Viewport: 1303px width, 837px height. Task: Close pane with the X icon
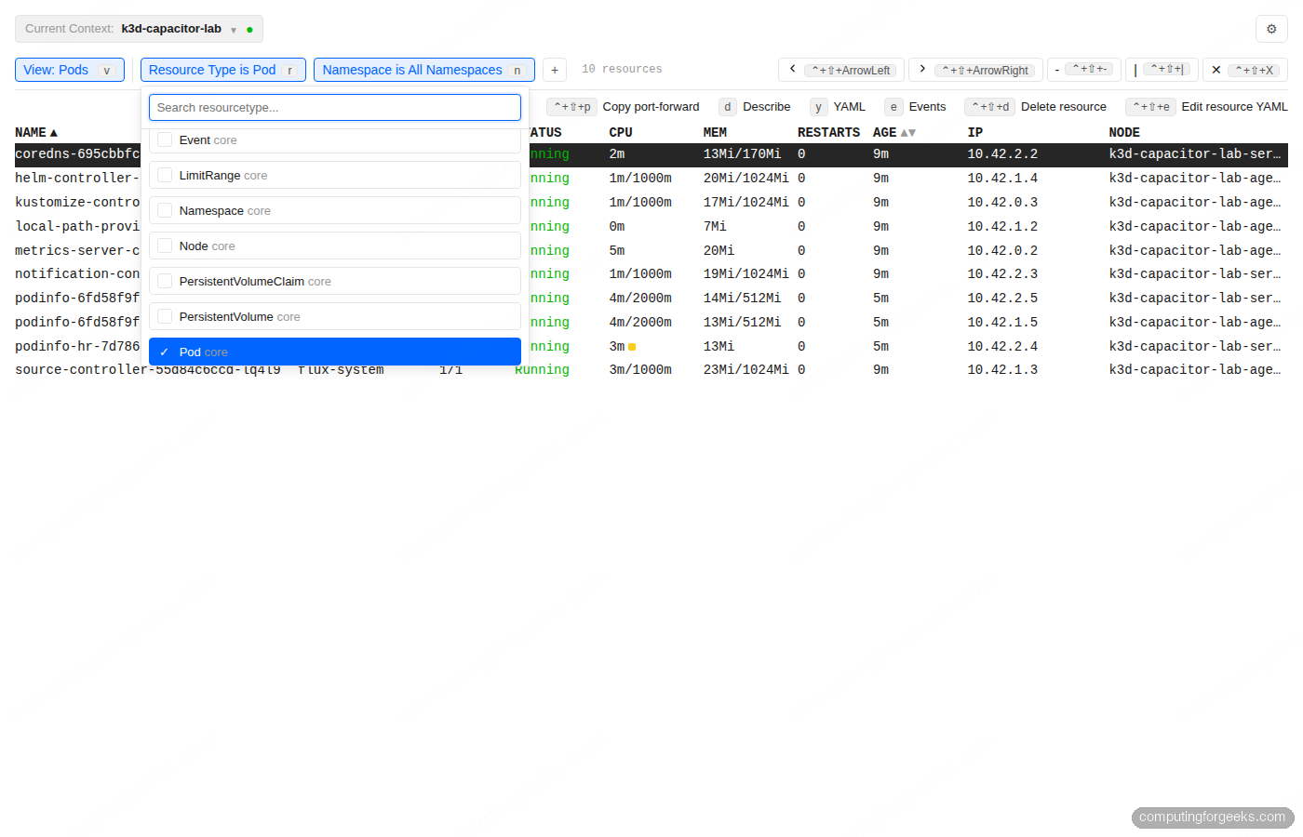(x=1216, y=70)
